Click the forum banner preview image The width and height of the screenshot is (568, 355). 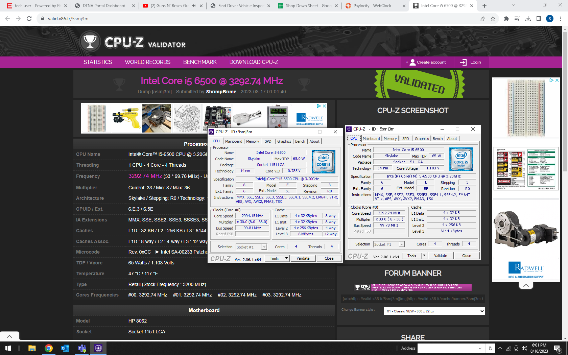coord(413,287)
